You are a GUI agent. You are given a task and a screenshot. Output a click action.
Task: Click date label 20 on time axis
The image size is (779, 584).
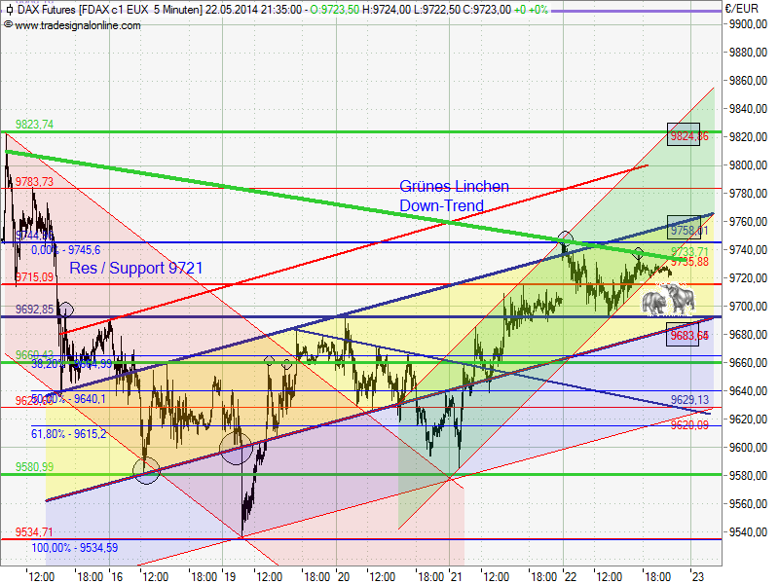(344, 576)
